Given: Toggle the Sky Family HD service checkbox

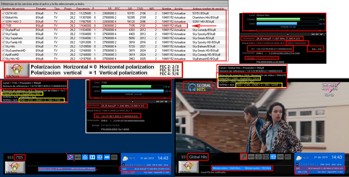Looking at the screenshot, I should 3,42.
